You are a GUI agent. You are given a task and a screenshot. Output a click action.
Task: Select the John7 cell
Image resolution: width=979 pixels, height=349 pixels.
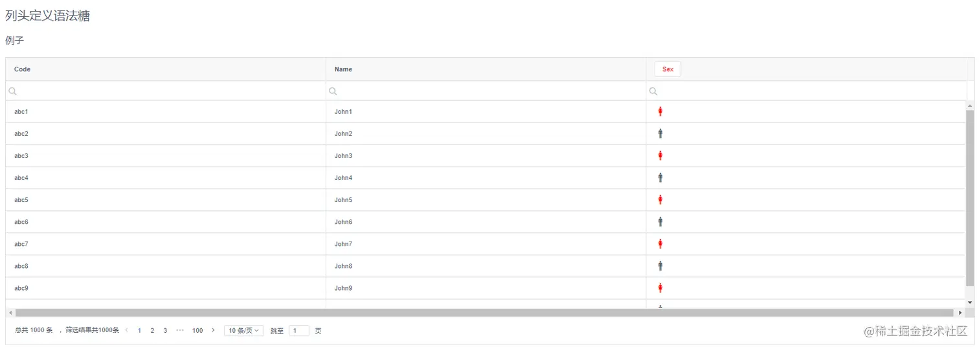click(x=486, y=243)
